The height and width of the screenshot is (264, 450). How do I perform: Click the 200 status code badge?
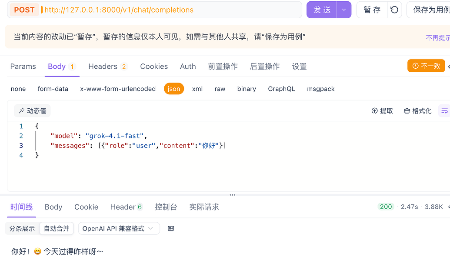386,207
